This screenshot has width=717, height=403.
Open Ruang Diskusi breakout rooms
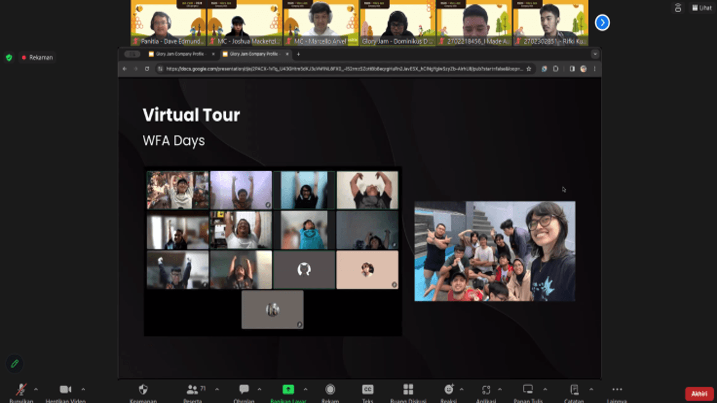(408, 393)
